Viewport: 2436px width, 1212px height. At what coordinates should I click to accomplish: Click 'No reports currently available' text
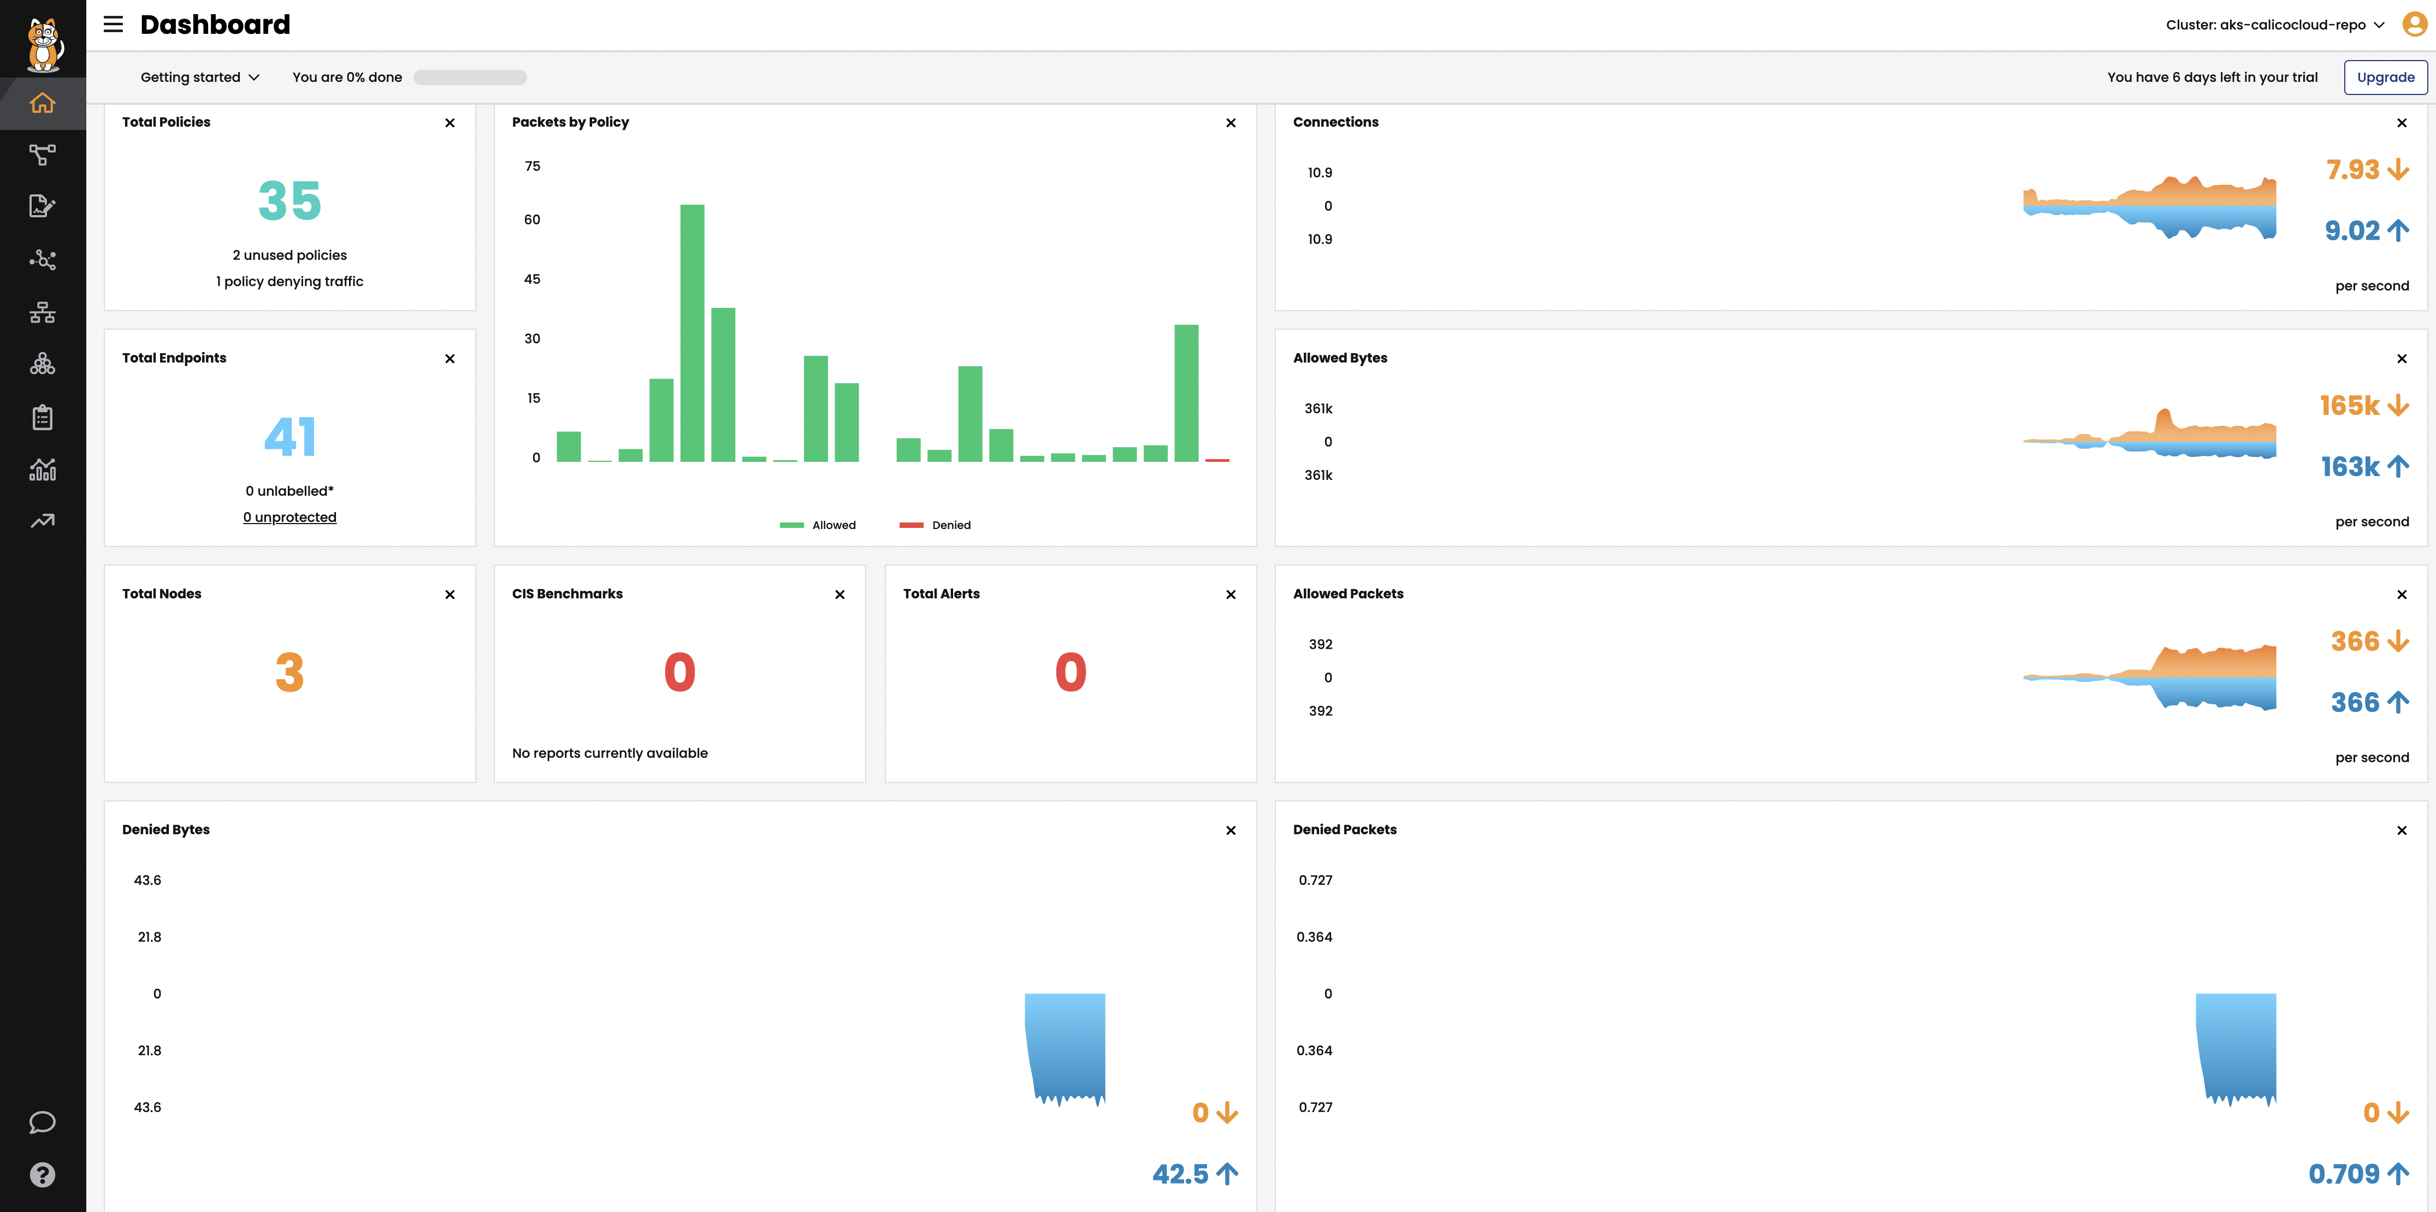click(x=610, y=753)
